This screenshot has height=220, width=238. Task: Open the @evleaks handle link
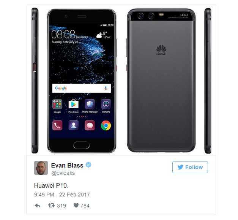[63, 173]
